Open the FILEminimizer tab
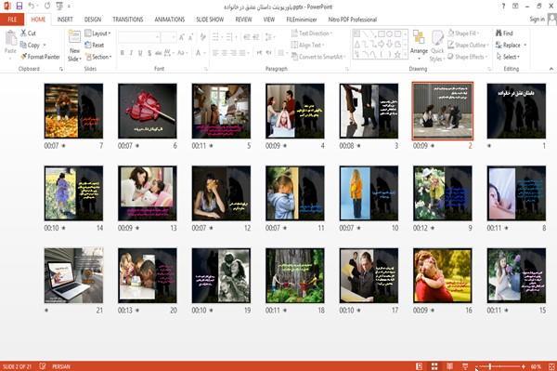Viewport: 557px width, 371px height. 302,20
